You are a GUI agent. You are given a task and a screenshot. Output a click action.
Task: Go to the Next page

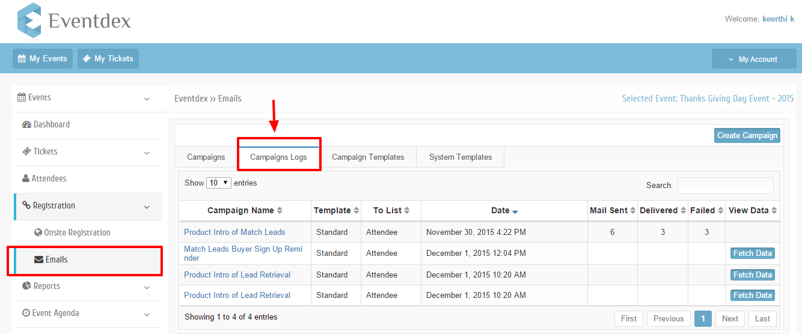pos(730,318)
